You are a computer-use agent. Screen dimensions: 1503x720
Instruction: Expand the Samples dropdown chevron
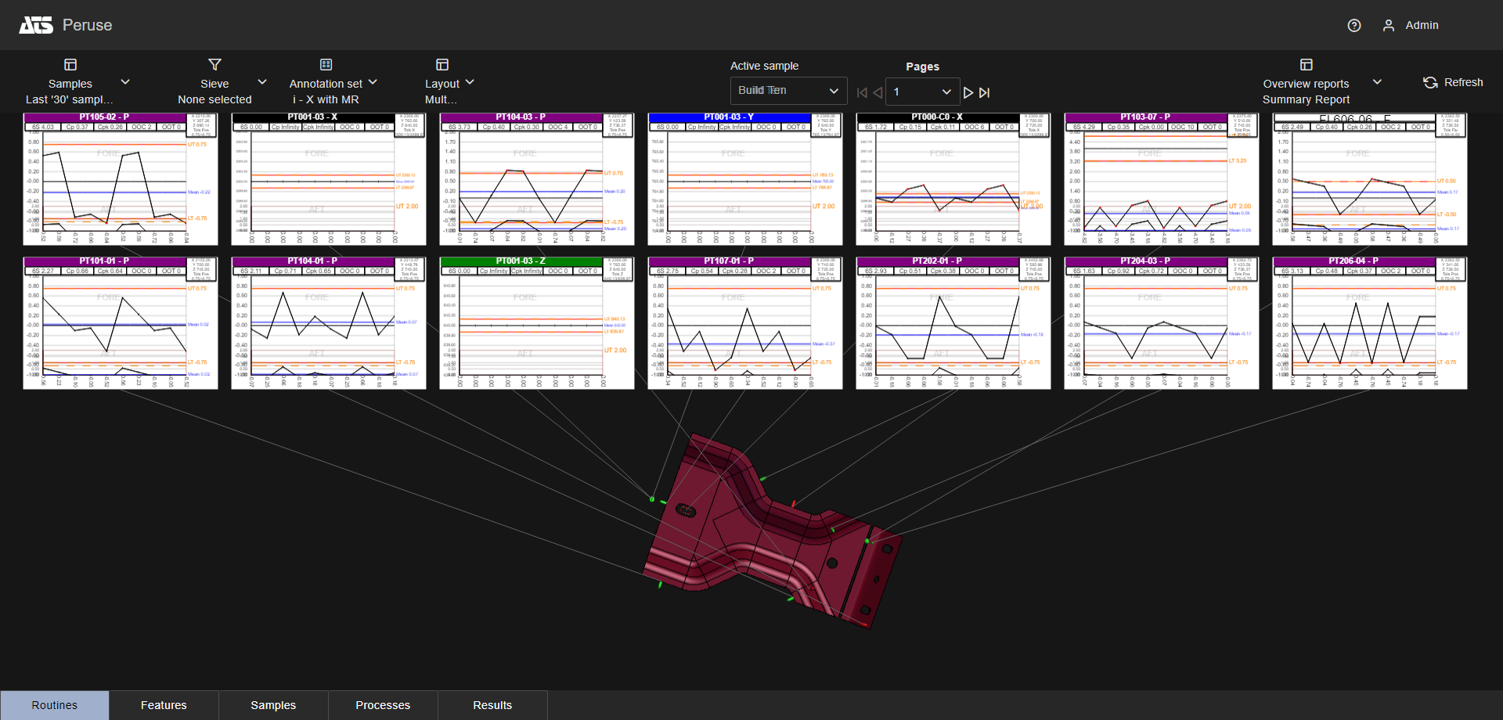point(125,82)
